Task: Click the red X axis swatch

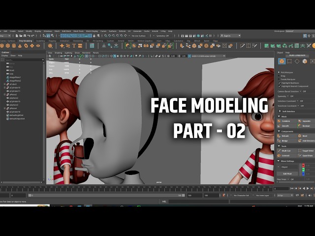Action: tap(303, 165)
